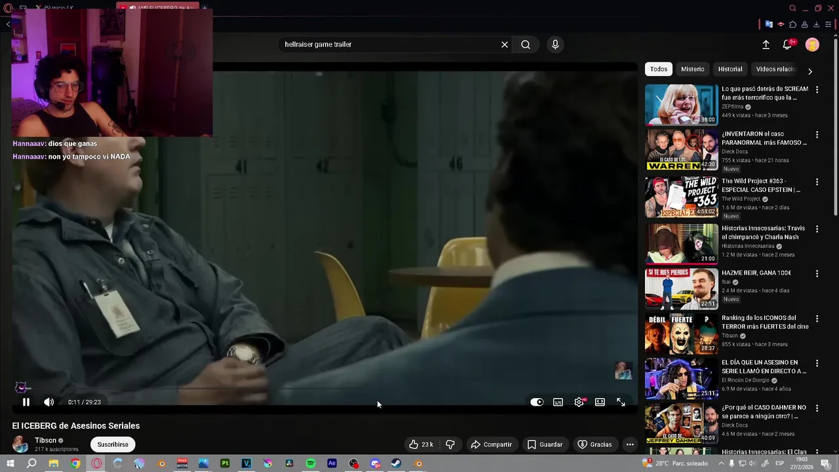Select the Videos relacionados chip
Image resolution: width=839 pixels, height=472 pixels.
pos(775,69)
